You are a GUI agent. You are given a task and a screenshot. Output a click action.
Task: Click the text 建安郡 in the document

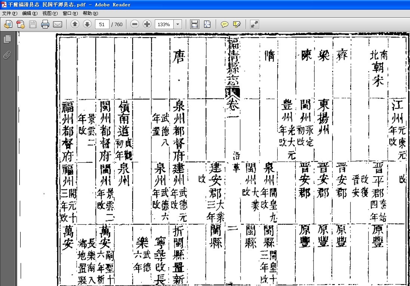click(216, 181)
